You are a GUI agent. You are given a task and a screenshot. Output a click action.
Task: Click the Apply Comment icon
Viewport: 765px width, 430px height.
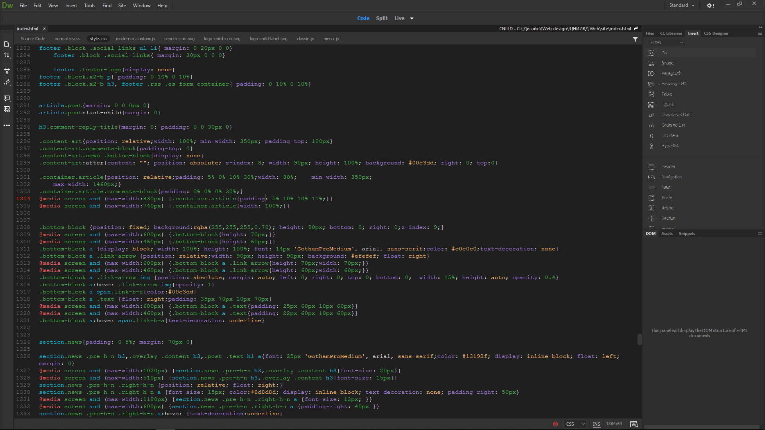(x=7, y=98)
